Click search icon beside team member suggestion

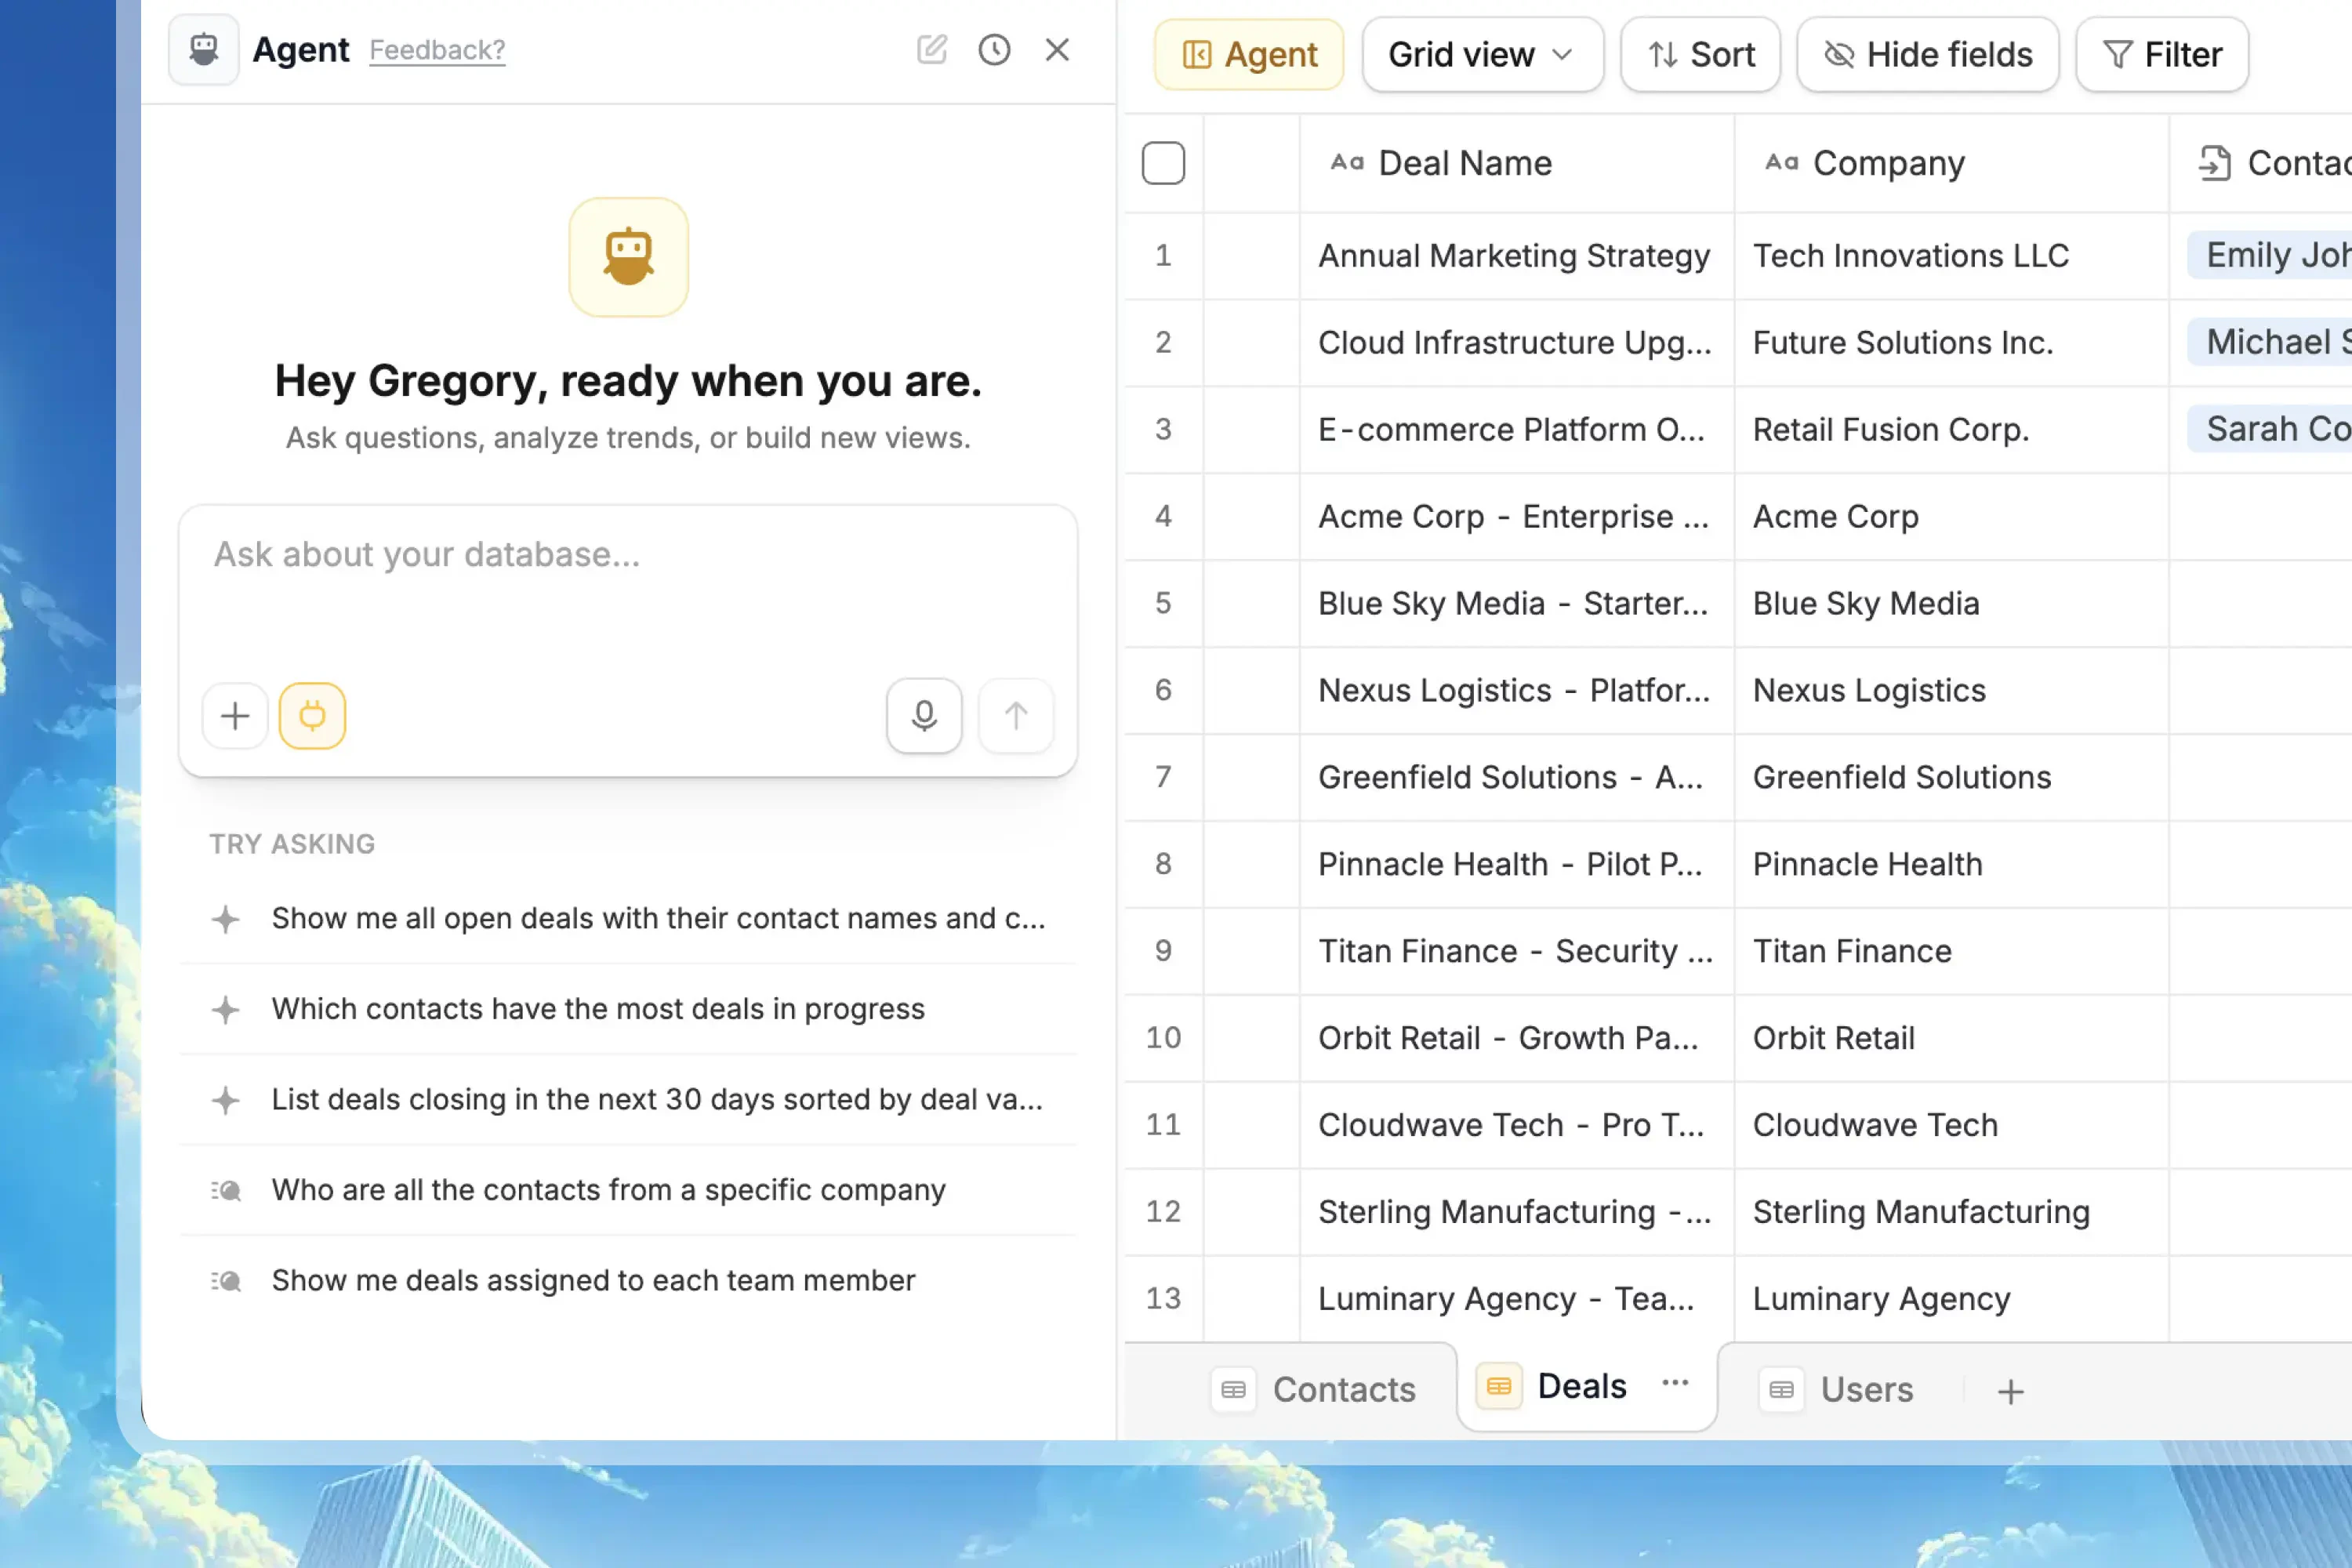(x=226, y=1282)
